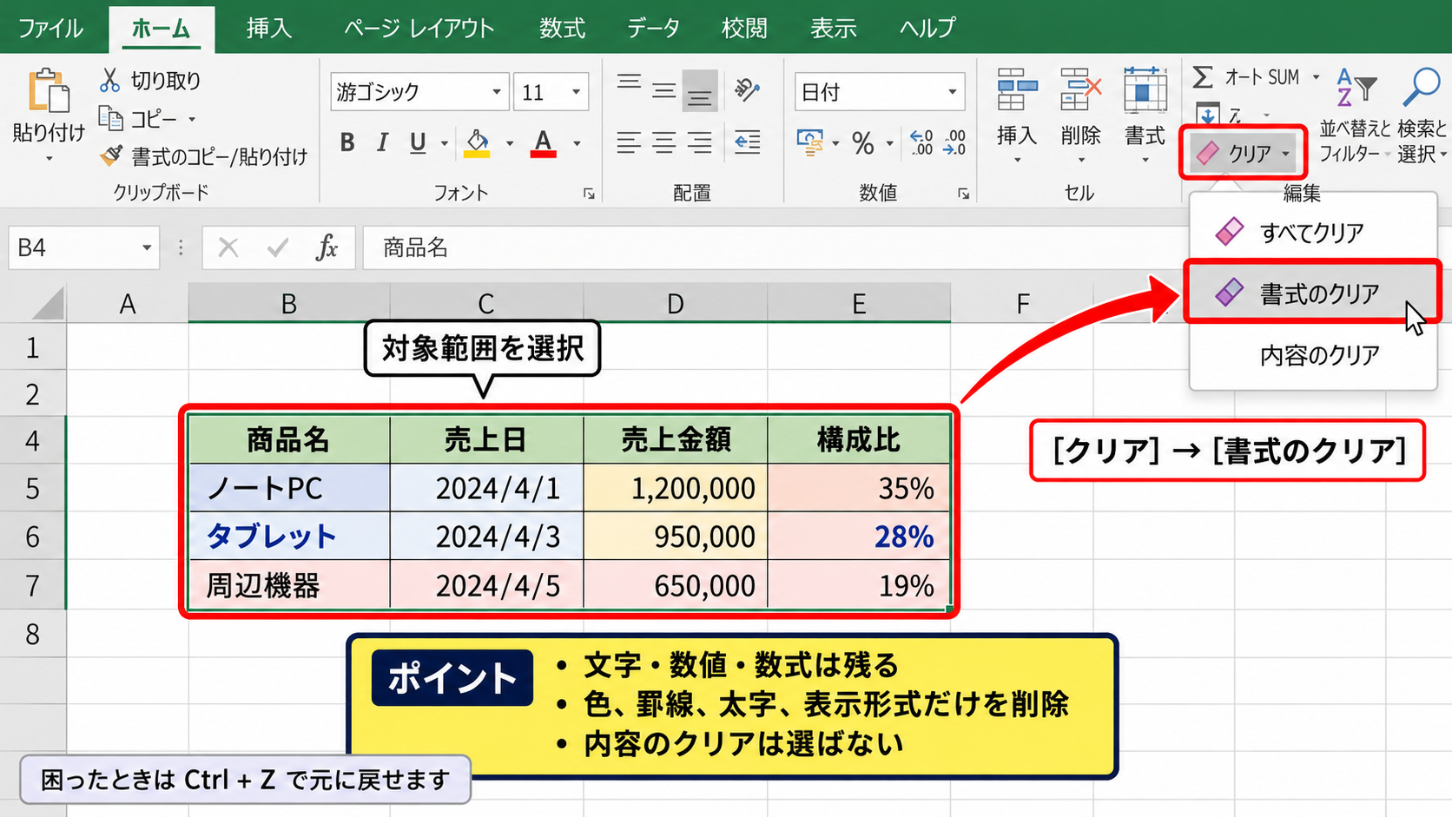Image resolution: width=1452 pixels, height=817 pixels.
Task: Select center horizontal align icon
Action: click(664, 142)
